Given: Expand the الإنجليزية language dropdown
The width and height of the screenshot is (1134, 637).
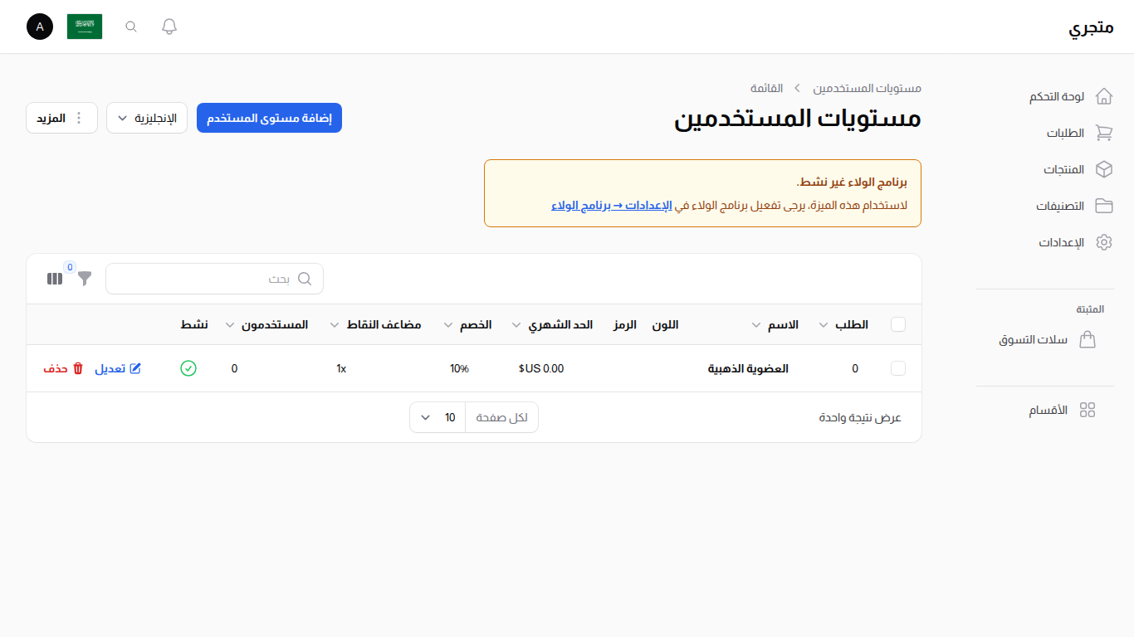Looking at the screenshot, I should tap(147, 118).
